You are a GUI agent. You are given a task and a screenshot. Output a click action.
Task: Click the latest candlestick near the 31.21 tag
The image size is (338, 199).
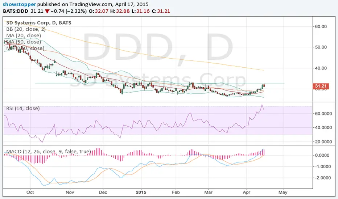(264, 85)
